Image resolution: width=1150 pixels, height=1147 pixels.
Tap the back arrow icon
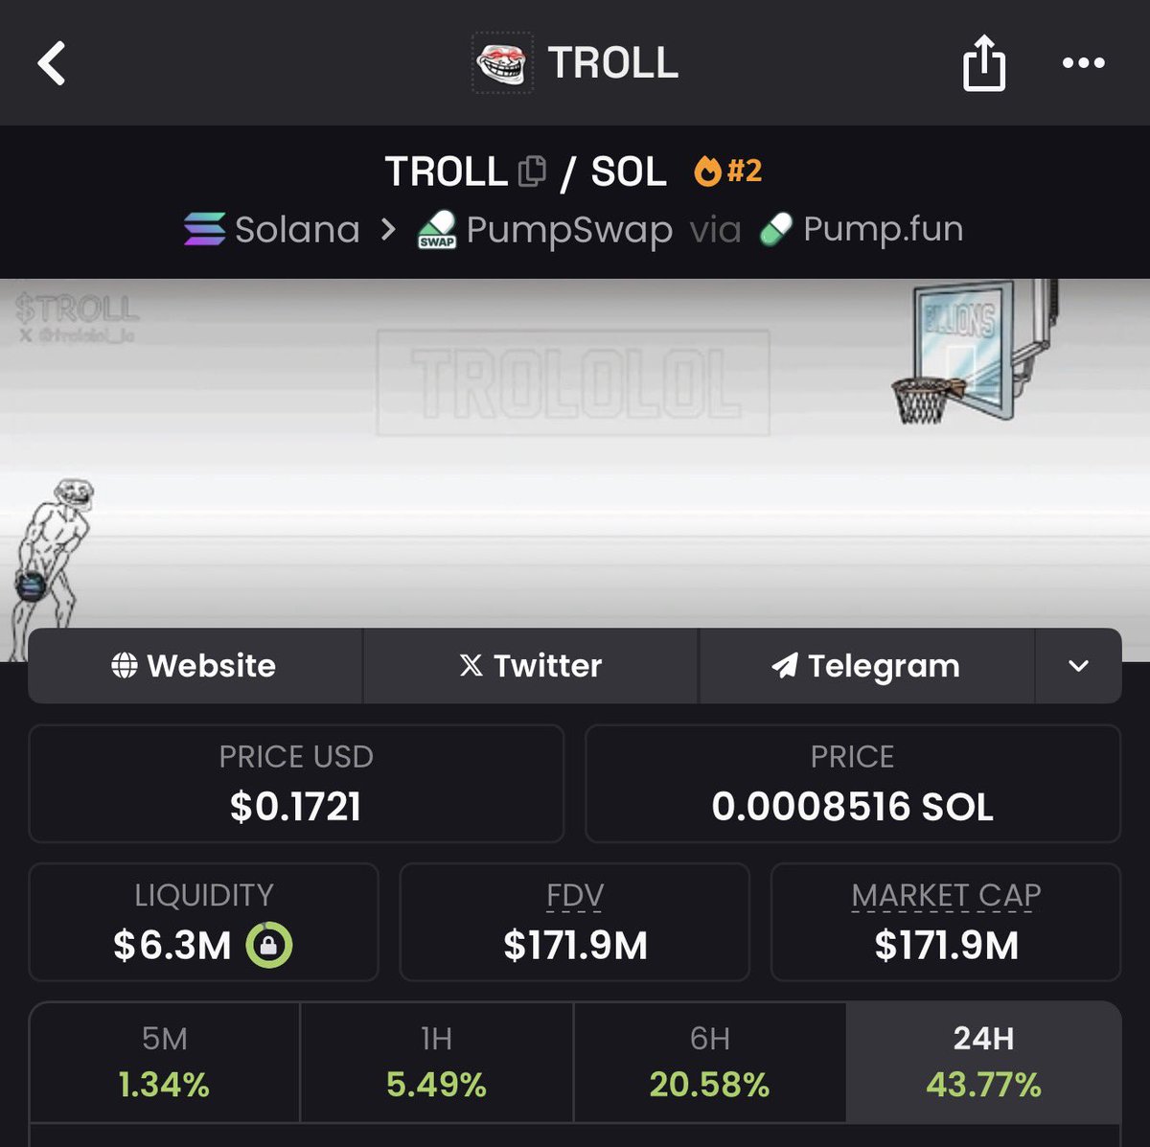(52, 63)
